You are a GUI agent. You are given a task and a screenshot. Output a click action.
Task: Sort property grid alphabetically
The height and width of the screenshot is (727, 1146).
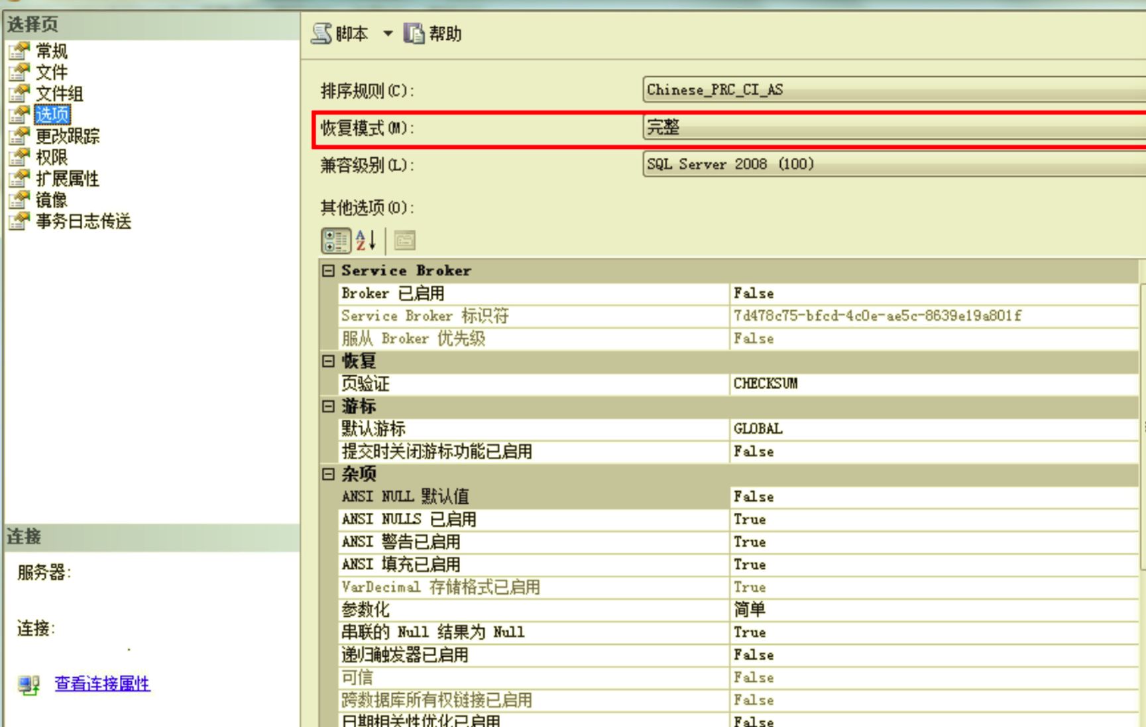click(x=366, y=241)
